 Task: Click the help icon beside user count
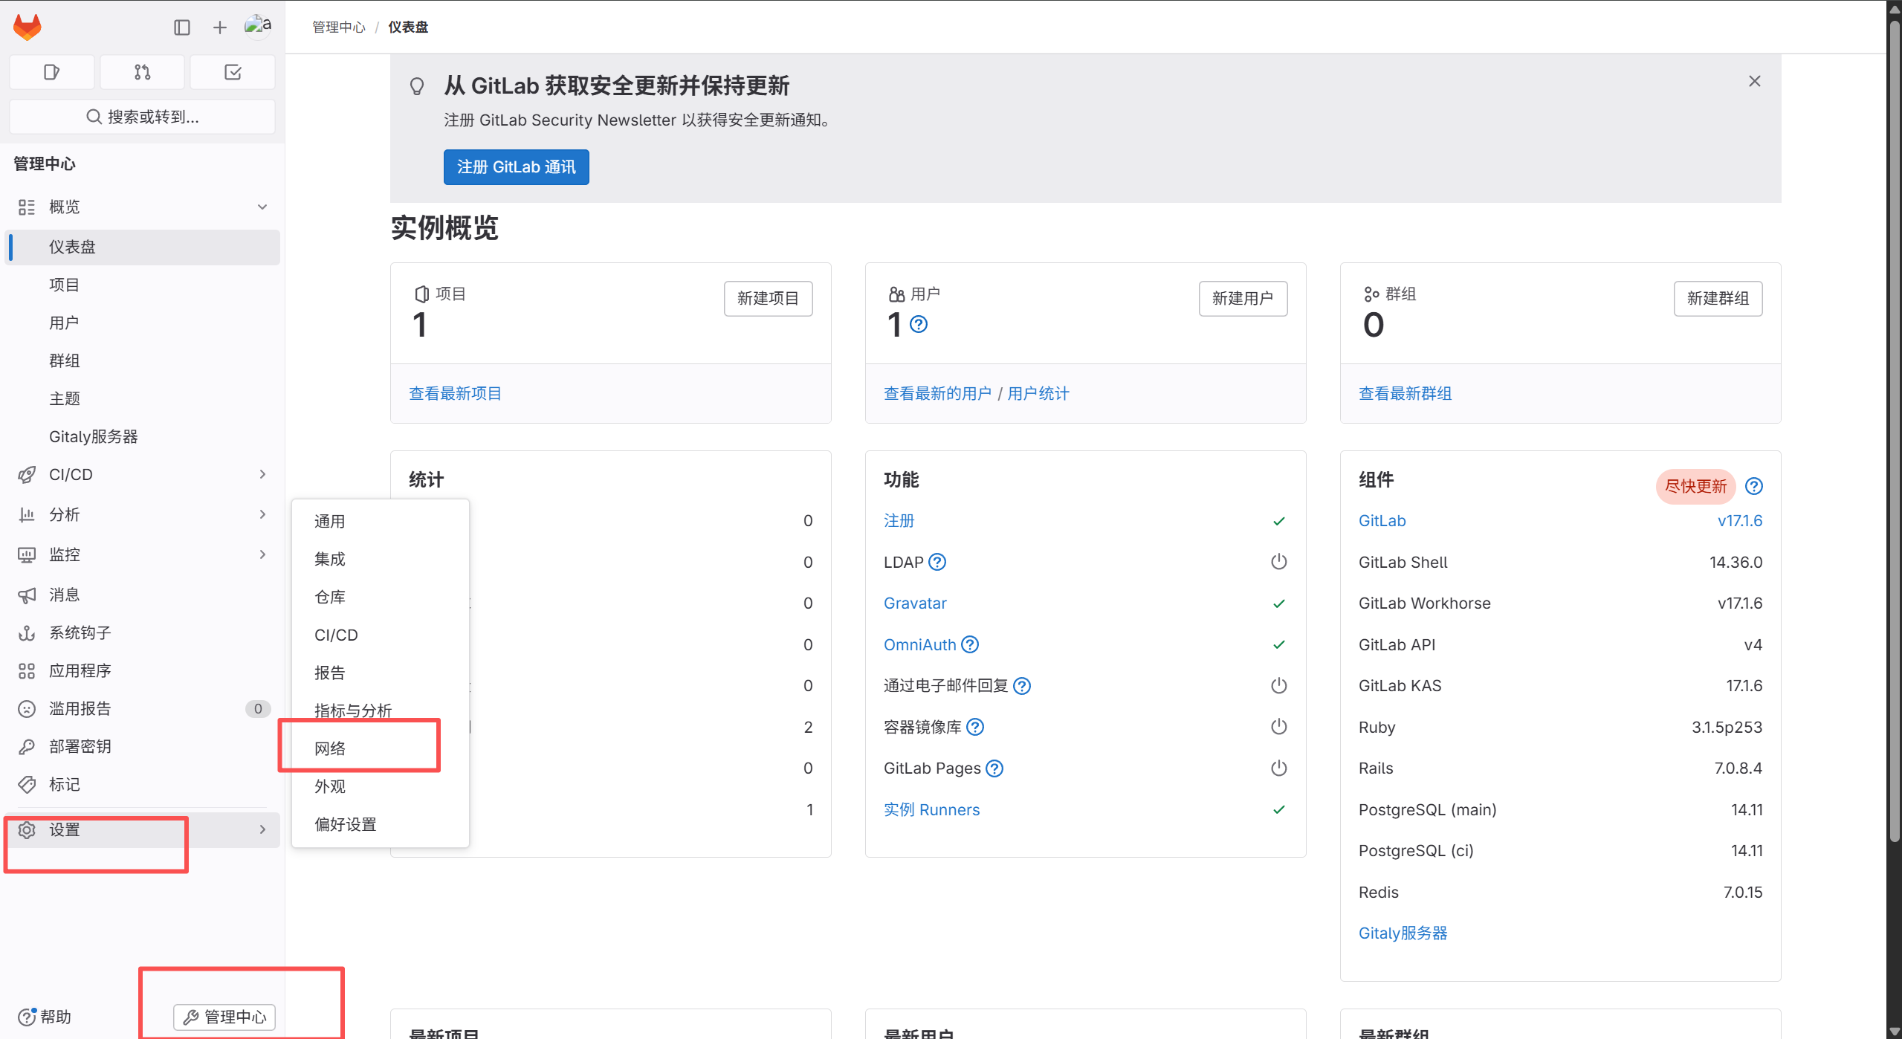919,325
